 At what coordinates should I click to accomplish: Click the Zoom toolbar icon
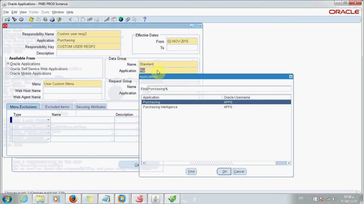point(114,19)
